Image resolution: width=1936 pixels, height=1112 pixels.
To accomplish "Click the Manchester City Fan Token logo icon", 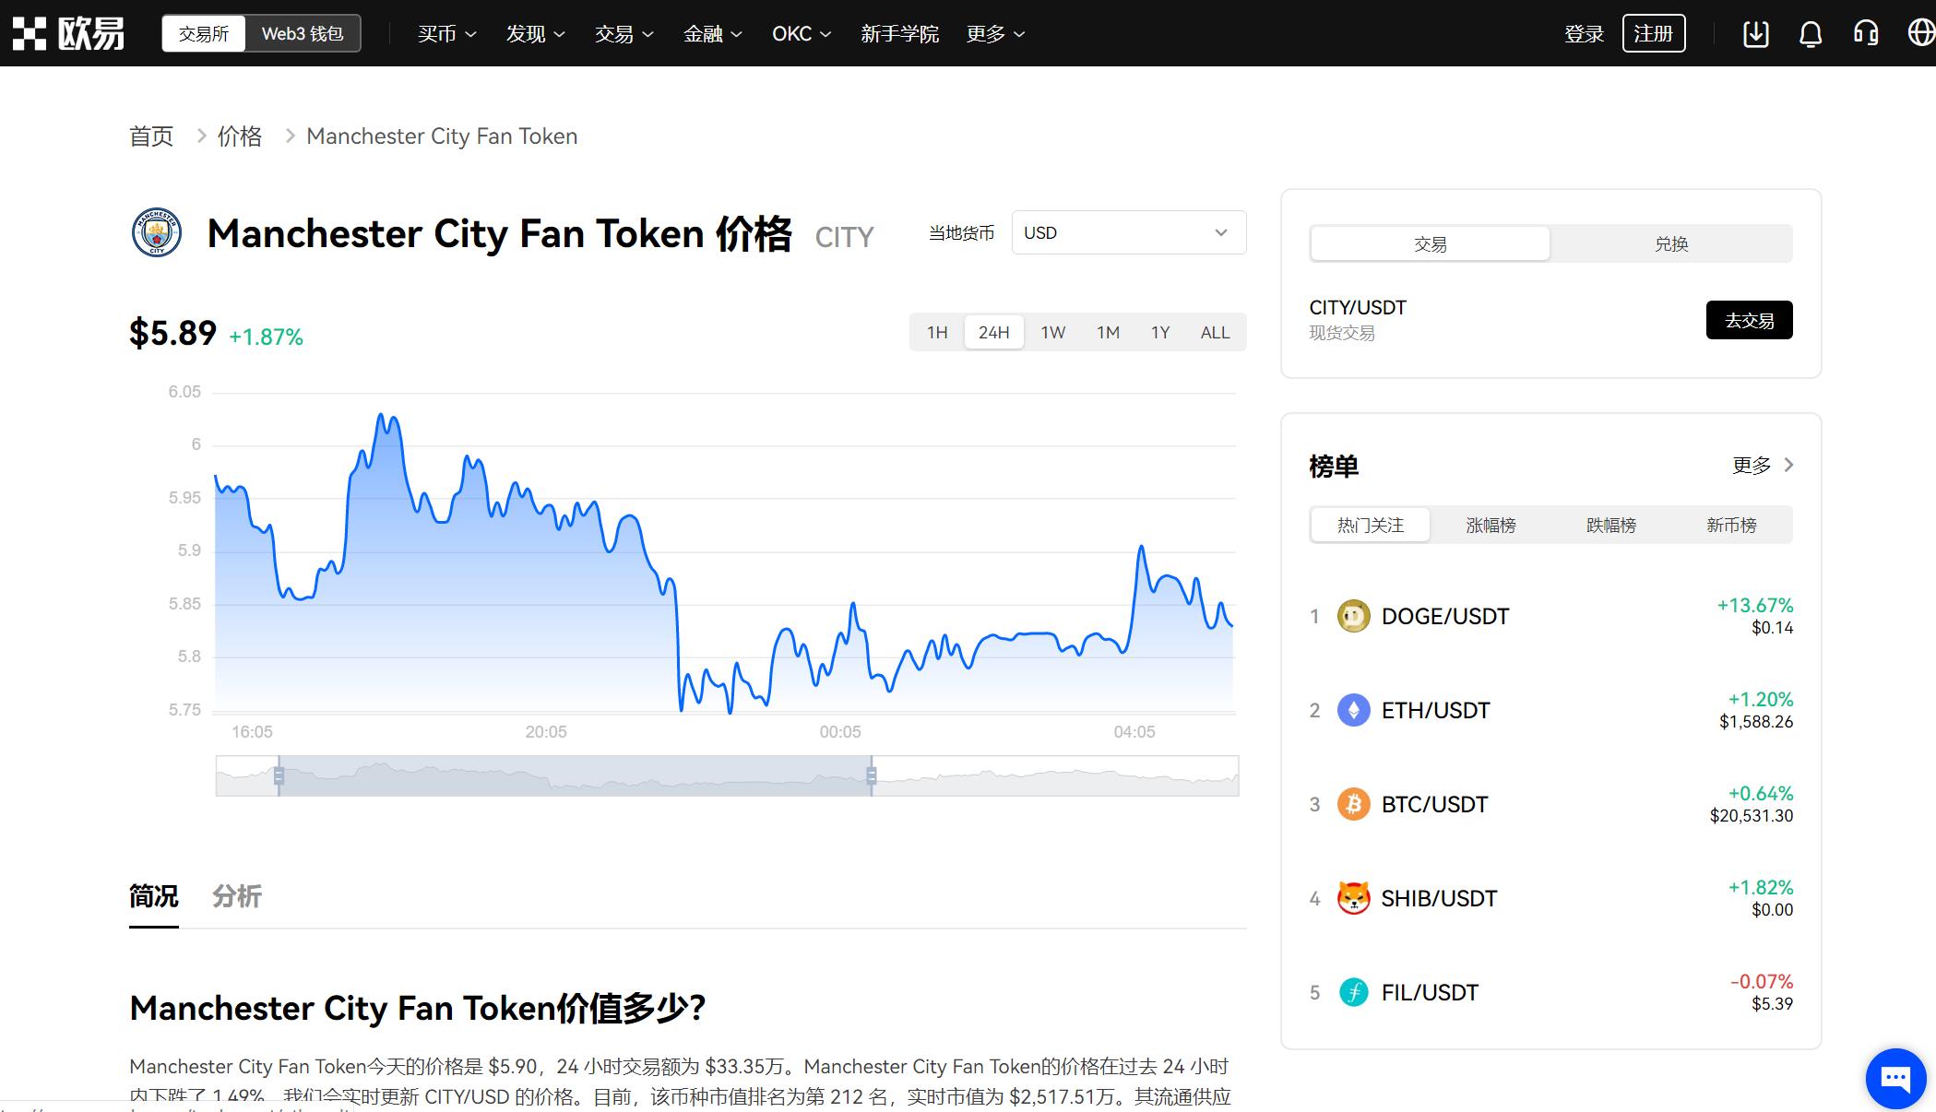I will [153, 236].
